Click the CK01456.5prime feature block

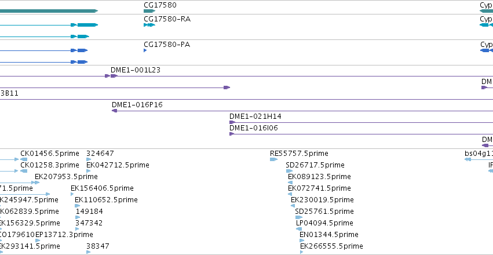24,159
